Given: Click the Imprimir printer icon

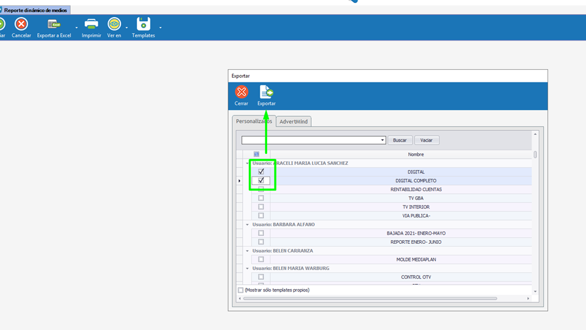Looking at the screenshot, I should pos(91,24).
